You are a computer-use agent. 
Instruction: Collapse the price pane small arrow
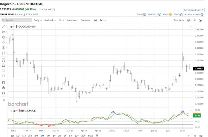[191, 27]
